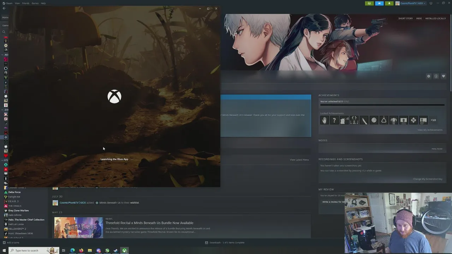Select the INSTALLED LOCALLY tag

pos(435,18)
